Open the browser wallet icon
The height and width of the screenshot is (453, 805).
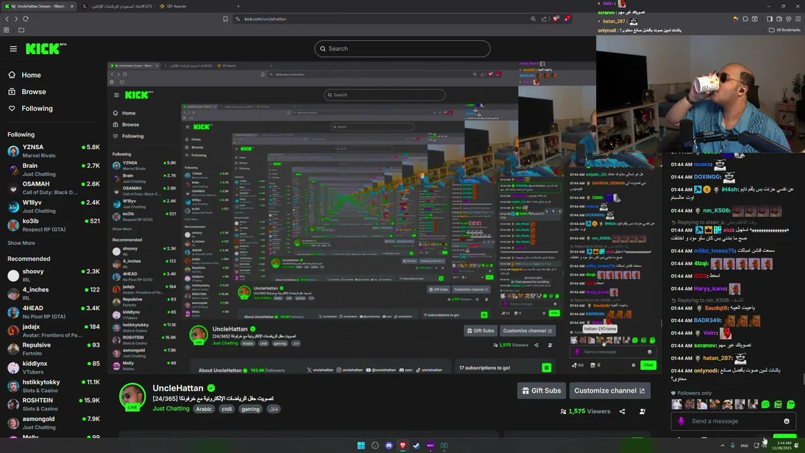point(779,19)
